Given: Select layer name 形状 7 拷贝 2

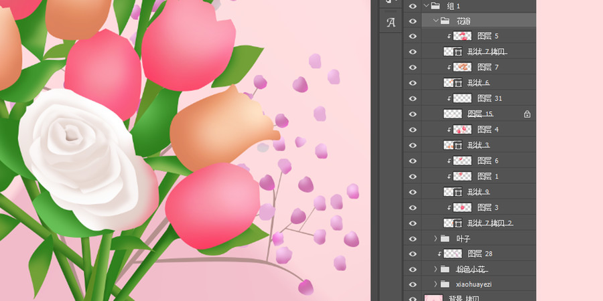Looking at the screenshot, I should pos(490,223).
